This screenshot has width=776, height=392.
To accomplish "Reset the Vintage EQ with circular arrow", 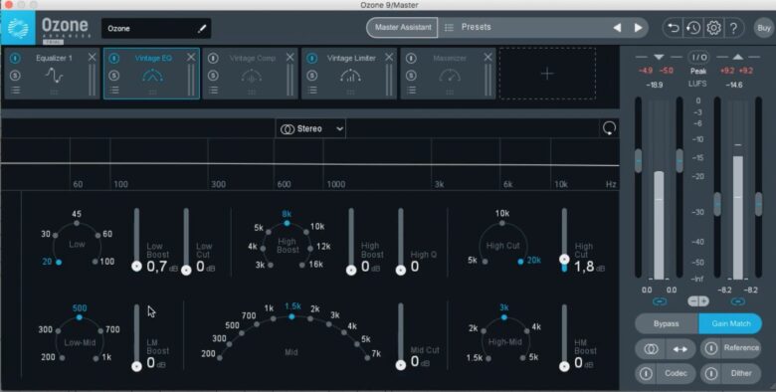I will click(x=609, y=128).
